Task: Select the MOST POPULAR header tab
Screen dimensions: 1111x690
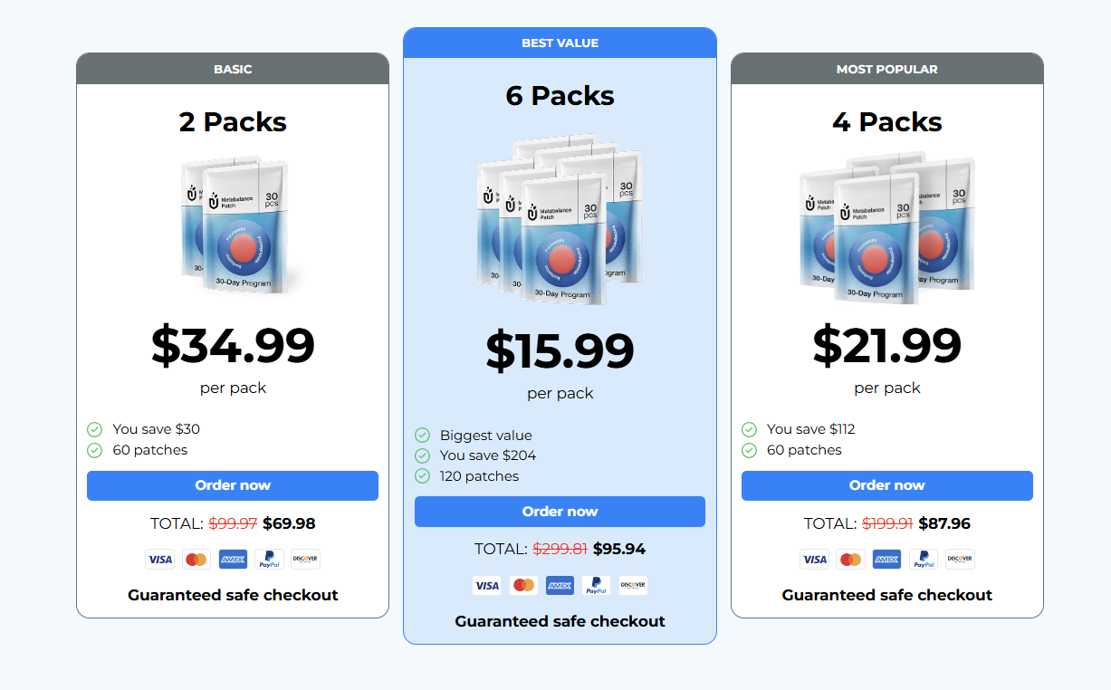Action: [886, 69]
